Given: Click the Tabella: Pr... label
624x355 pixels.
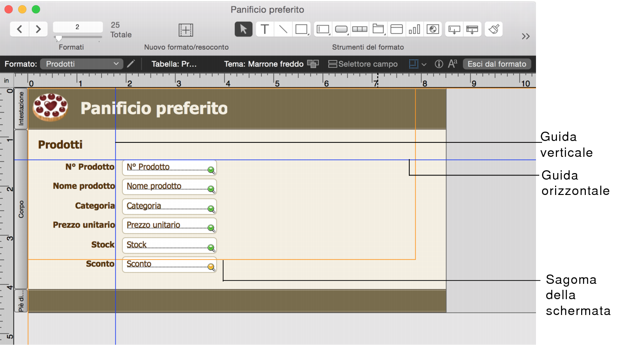Looking at the screenshot, I should click(x=174, y=64).
